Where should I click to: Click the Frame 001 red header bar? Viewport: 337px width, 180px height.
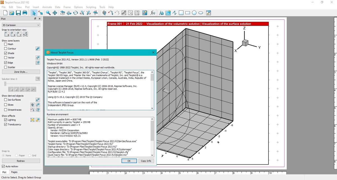[188, 24]
